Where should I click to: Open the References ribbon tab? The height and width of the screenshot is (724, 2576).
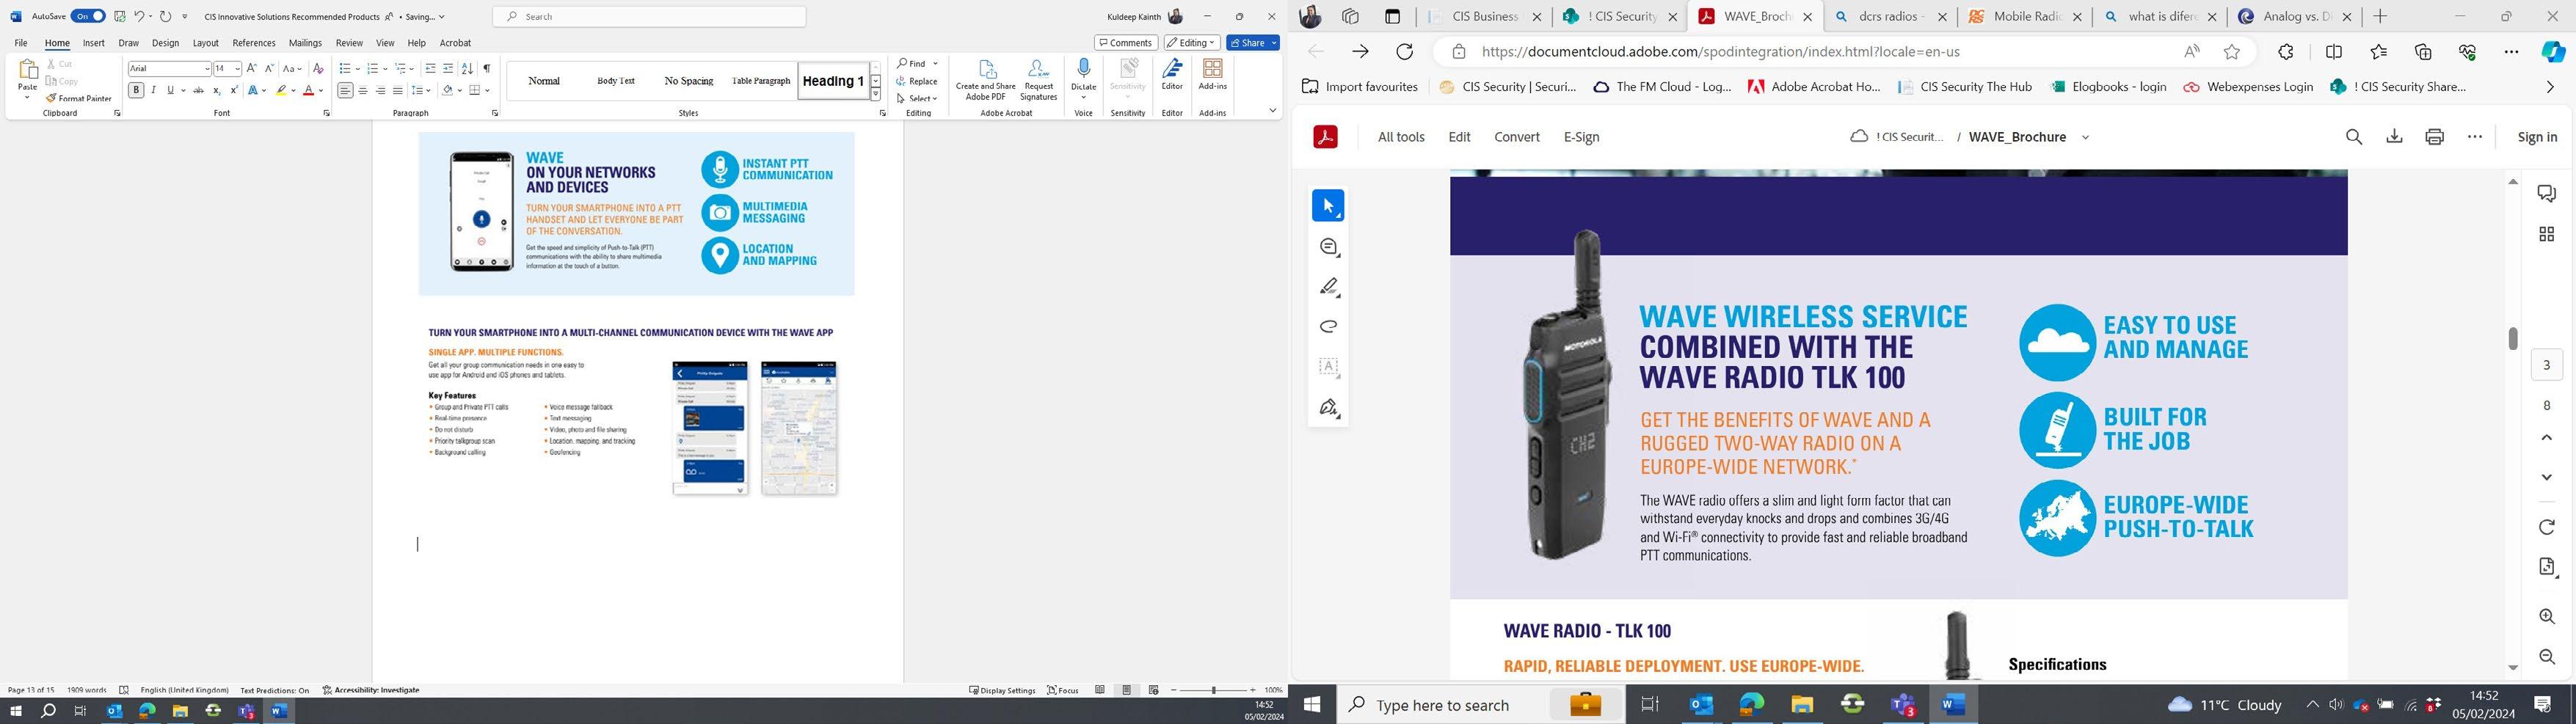[254, 43]
